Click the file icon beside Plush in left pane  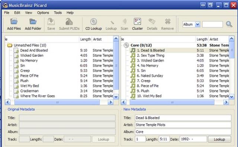tap(16, 81)
